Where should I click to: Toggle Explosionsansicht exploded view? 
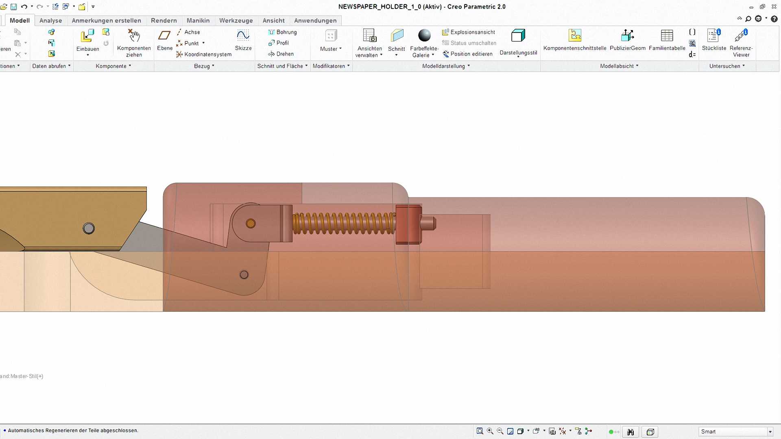click(469, 32)
